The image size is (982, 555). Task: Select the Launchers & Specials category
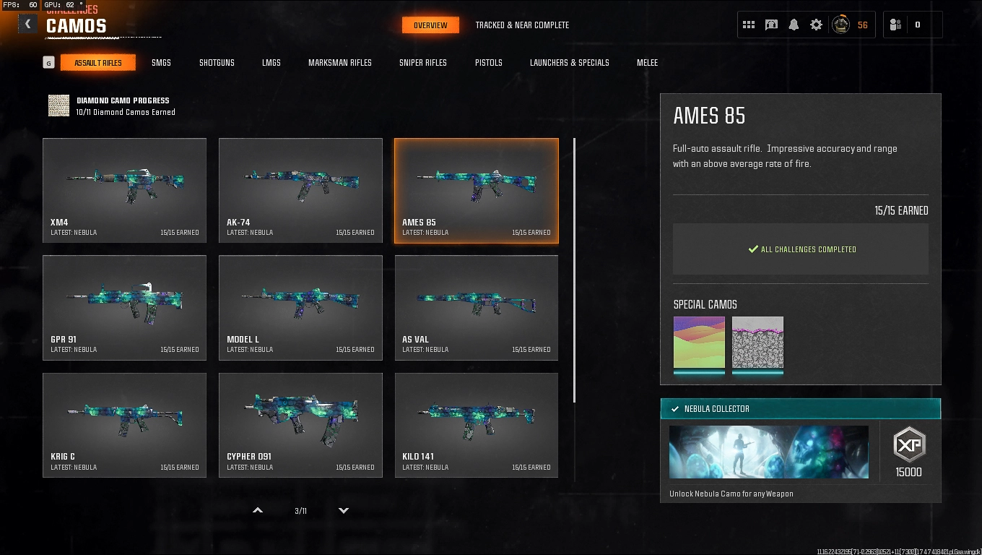[x=570, y=63]
